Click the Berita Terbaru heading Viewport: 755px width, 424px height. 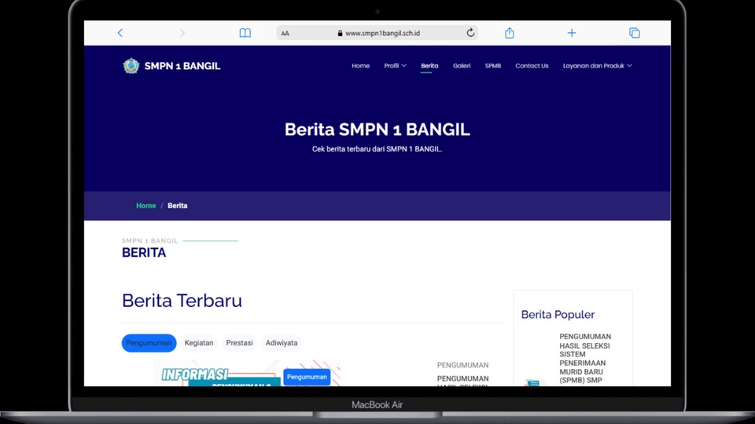point(182,301)
